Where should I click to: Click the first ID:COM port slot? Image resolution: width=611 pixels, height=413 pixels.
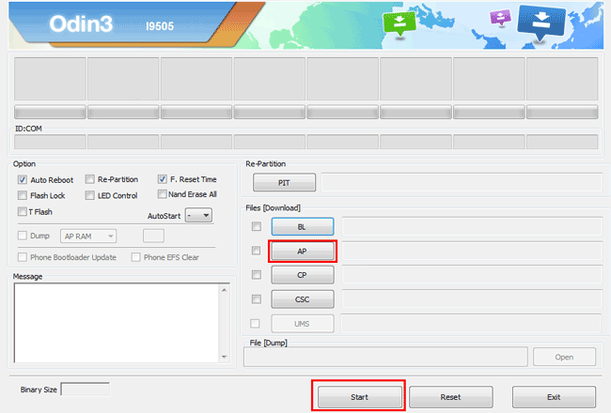click(x=50, y=142)
